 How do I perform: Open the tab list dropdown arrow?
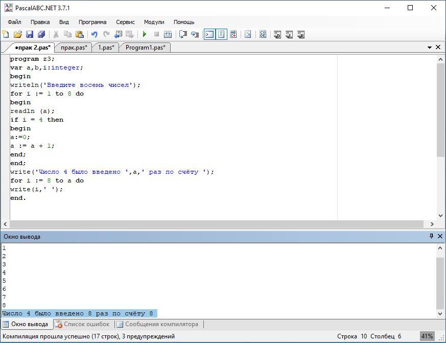[x=430, y=47]
